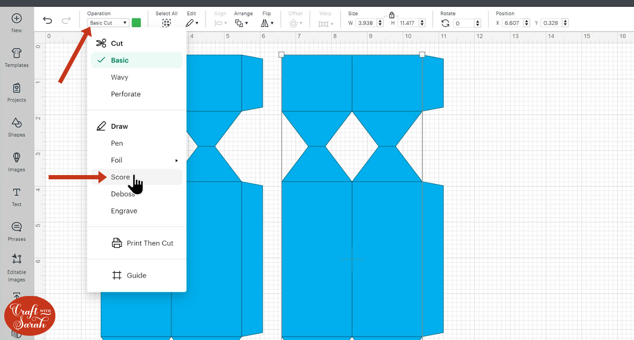Toggle the size aspect ratio lock
The height and width of the screenshot is (340, 634).
pyautogui.click(x=391, y=15)
